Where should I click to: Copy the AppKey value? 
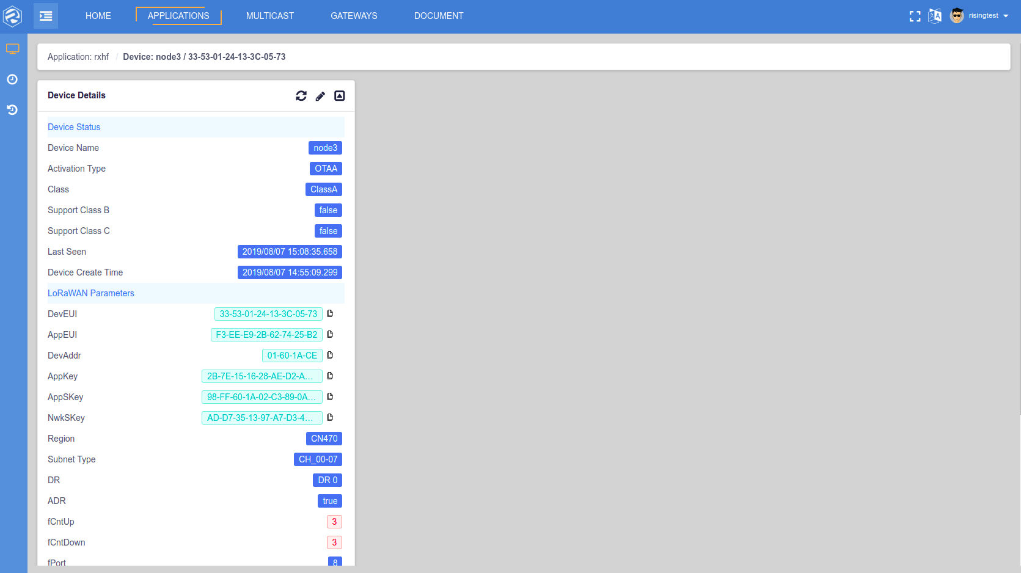(330, 376)
